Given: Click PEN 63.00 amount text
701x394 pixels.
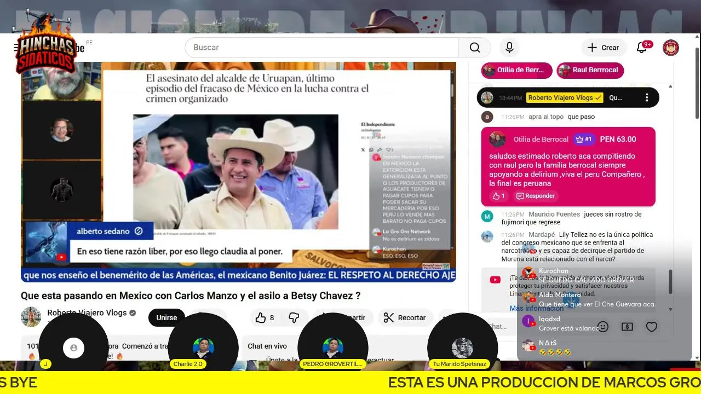Looking at the screenshot, I should coord(618,139).
